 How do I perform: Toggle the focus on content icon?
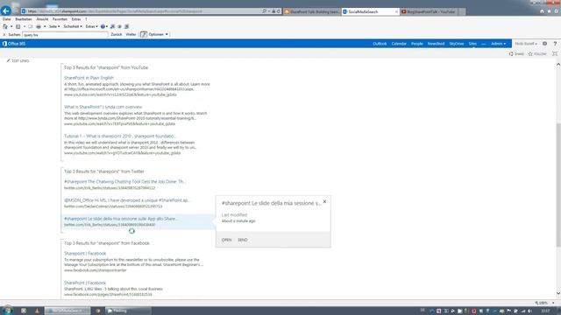pyautogui.click(x=555, y=53)
